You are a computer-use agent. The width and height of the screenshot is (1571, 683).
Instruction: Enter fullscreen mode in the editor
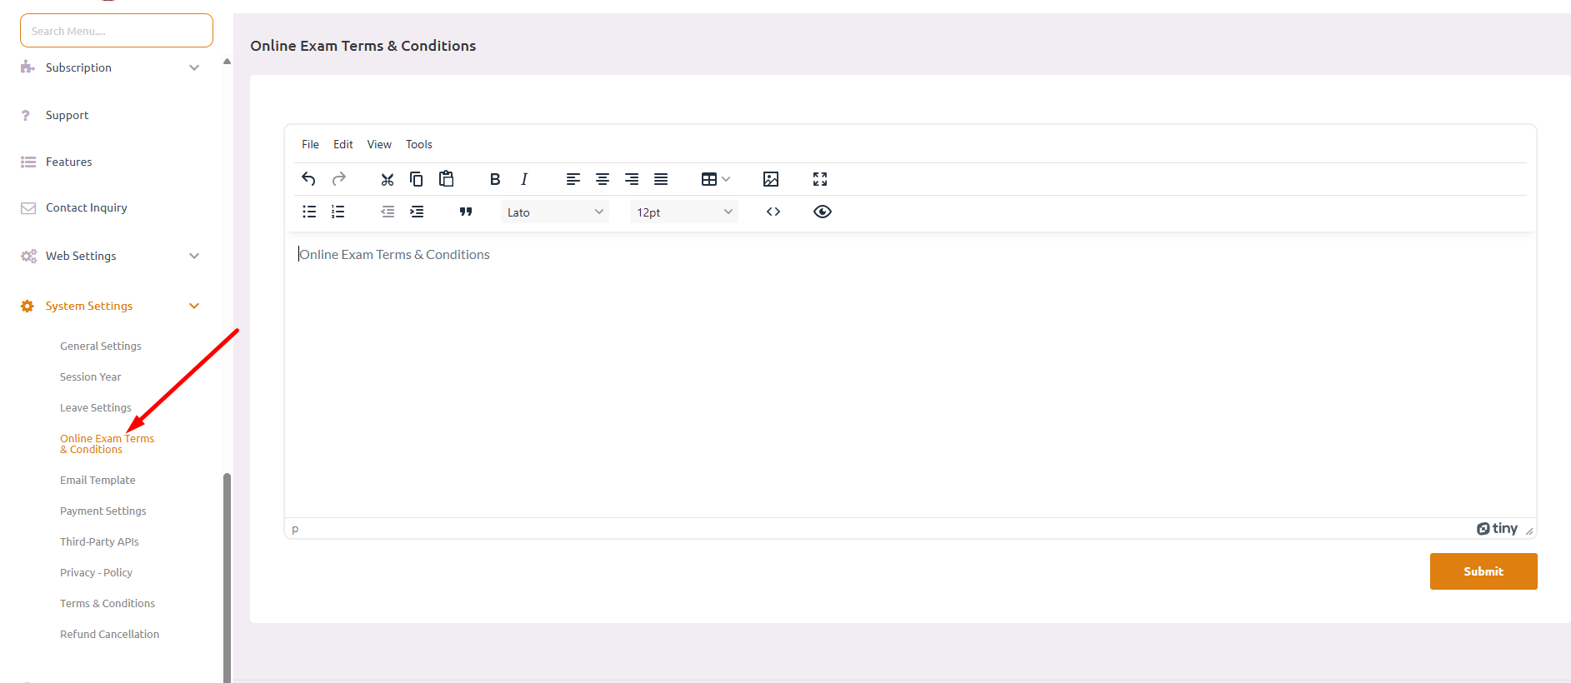819,179
